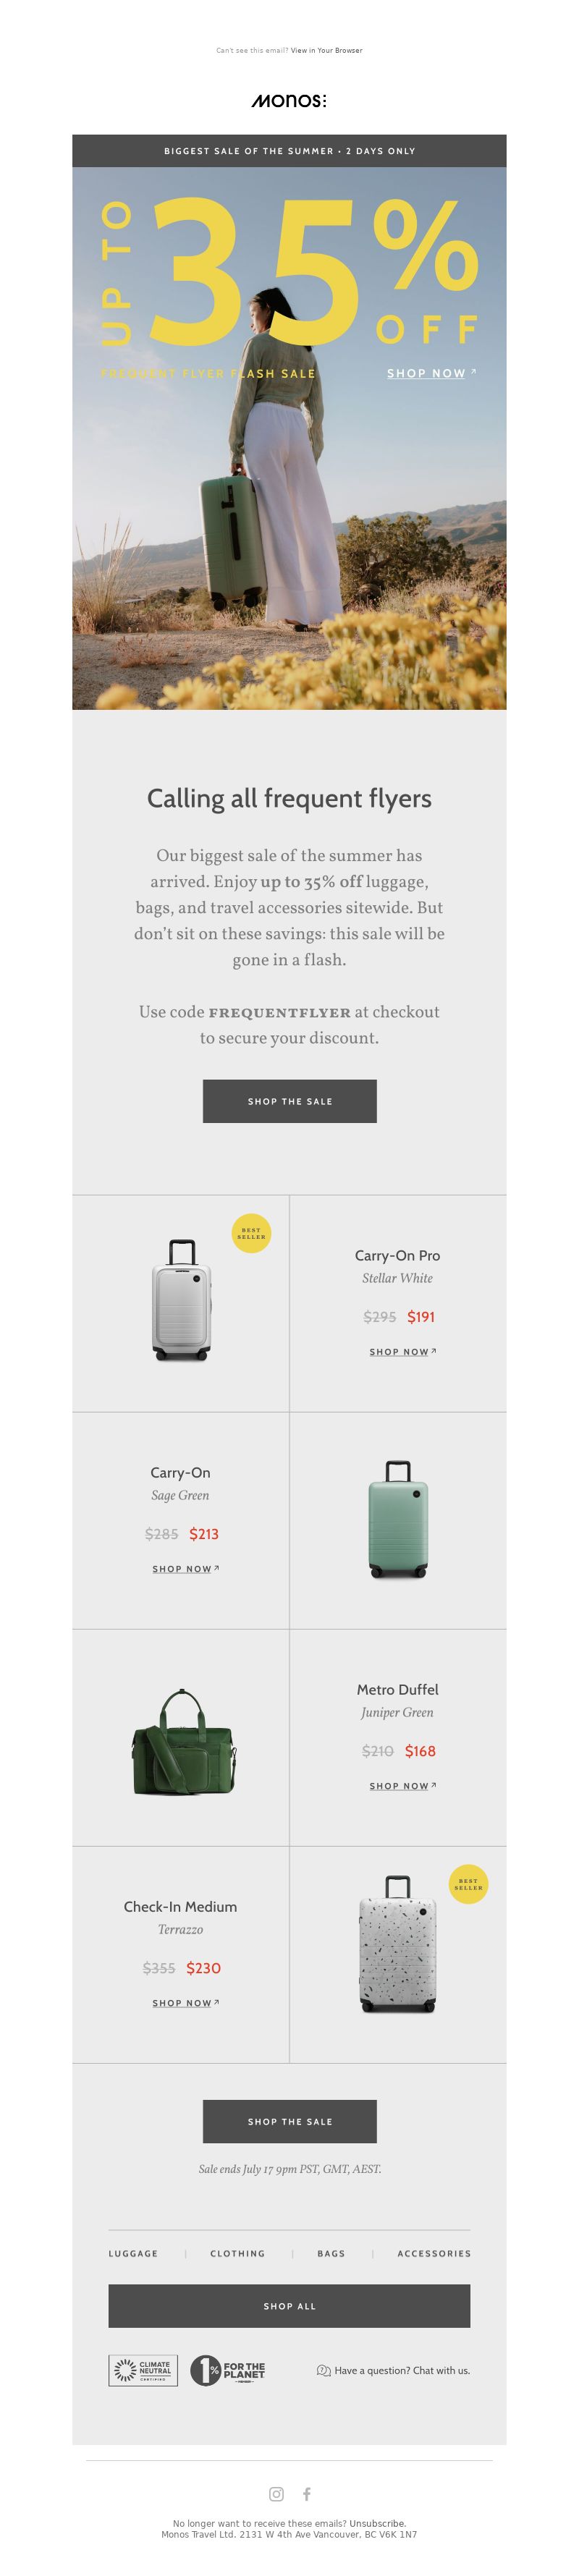Screen dimensions: 579x2576
Task: Click the green Metro Duffel bag image
Action: pos(181,1741)
